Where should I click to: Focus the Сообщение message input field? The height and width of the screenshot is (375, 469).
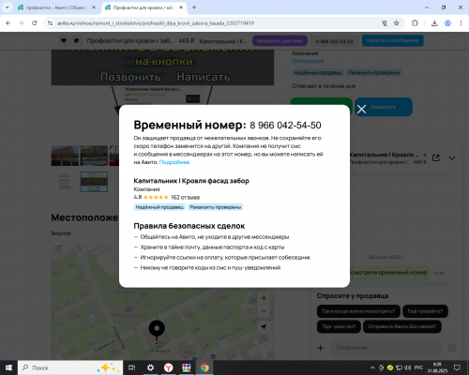pos(386,348)
